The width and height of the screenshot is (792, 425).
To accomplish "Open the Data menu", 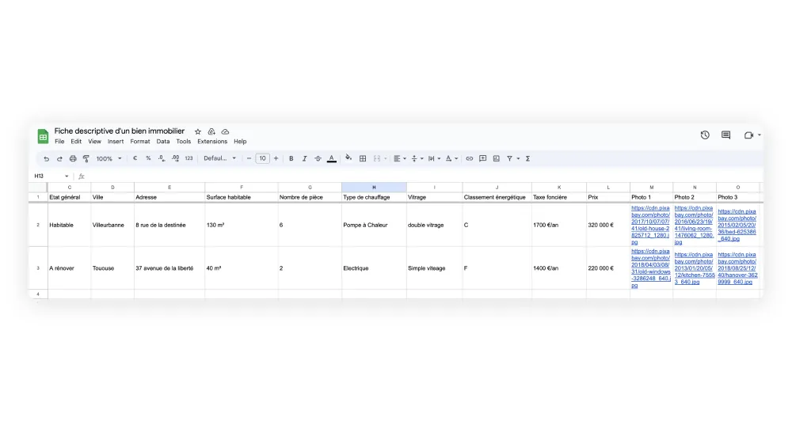I will 162,142.
